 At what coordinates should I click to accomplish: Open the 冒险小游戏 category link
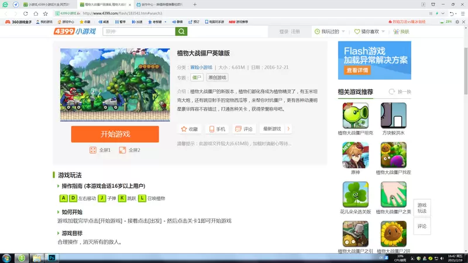[x=201, y=67]
